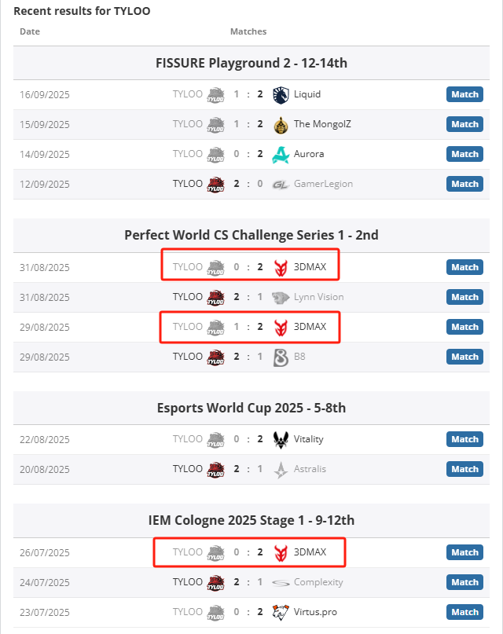Open Match button for Vitality game
This screenshot has height=634, width=503.
click(x=464, y=439)
